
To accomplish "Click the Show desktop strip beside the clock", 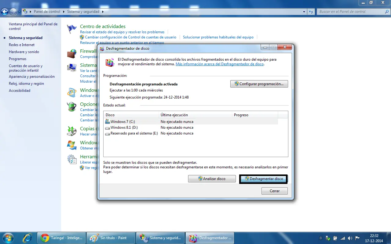I will 389,238.
